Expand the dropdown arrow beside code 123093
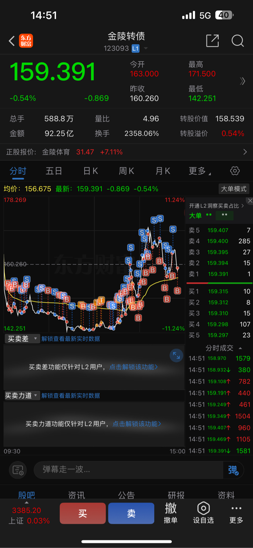This screenshot has width=253, height=548. (x=146, y=48)
